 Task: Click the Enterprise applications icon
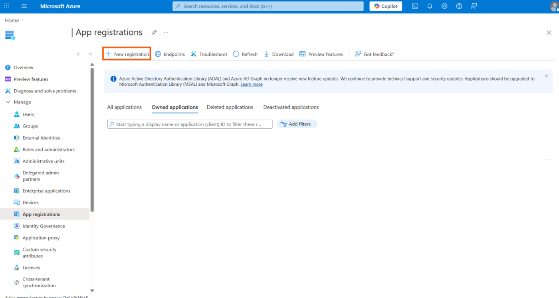click(17, 191)
